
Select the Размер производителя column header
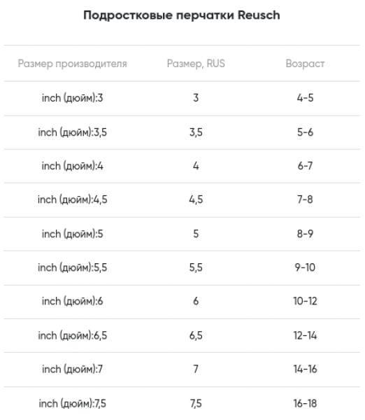point(72,64)
